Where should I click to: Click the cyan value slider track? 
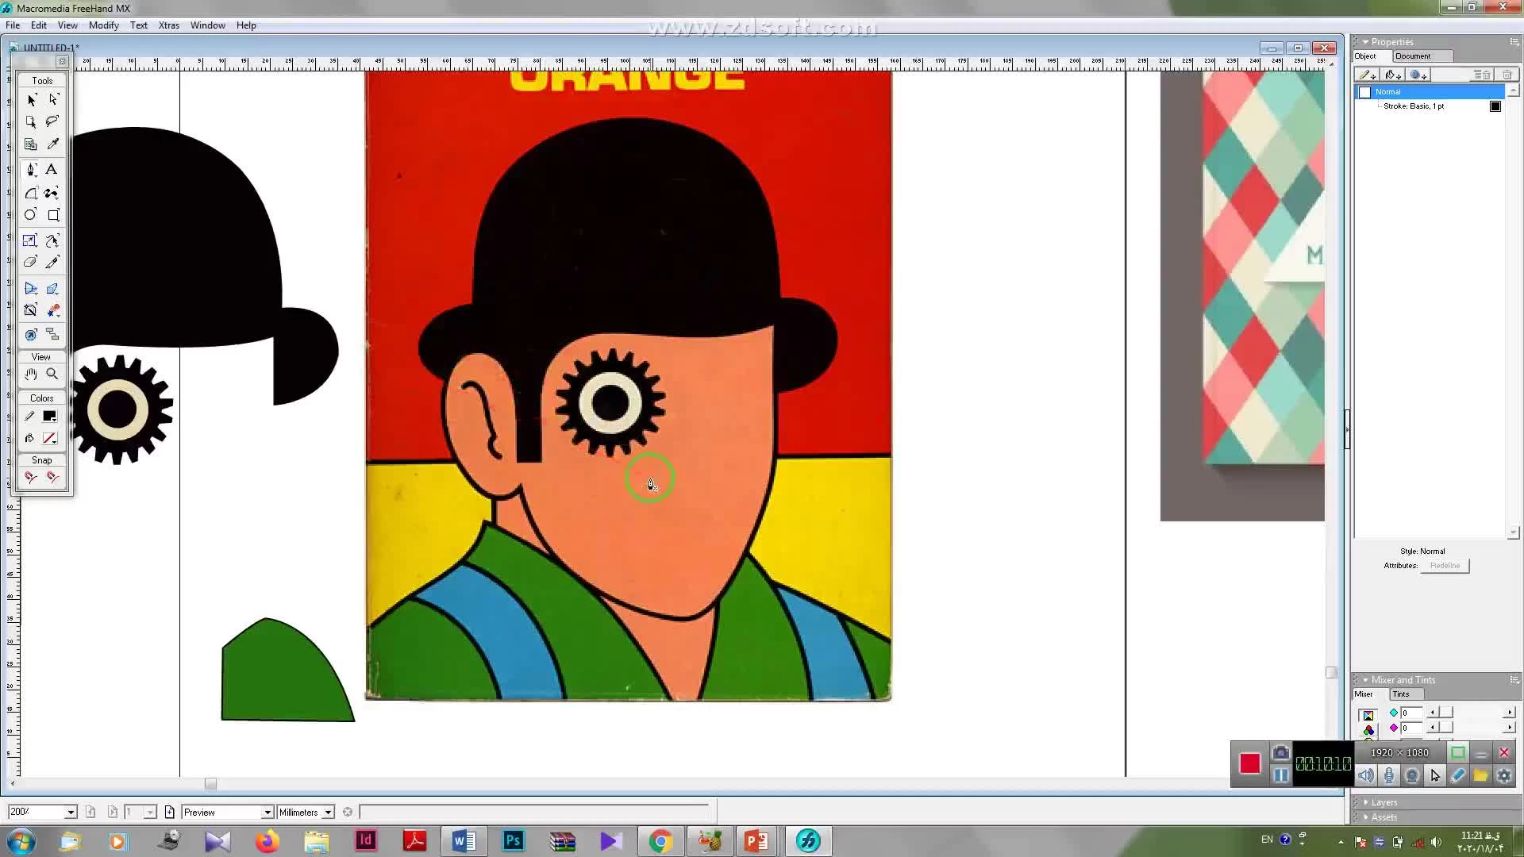[1472, 713]
